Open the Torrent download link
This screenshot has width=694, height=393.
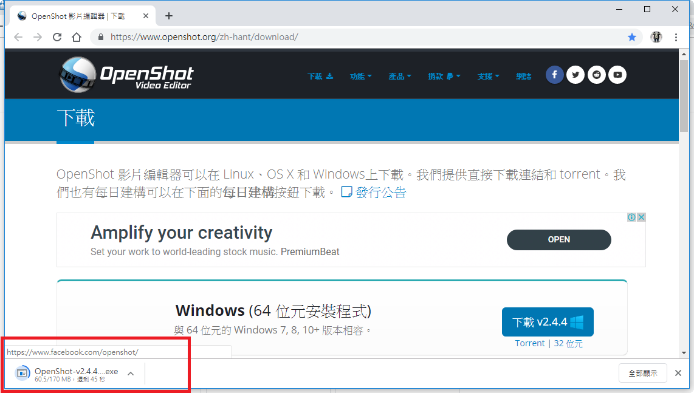tap(529, 343)
